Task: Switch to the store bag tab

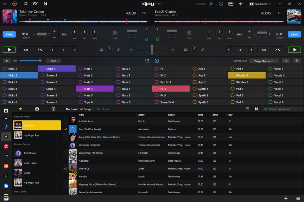Action: tap(37, 109)
